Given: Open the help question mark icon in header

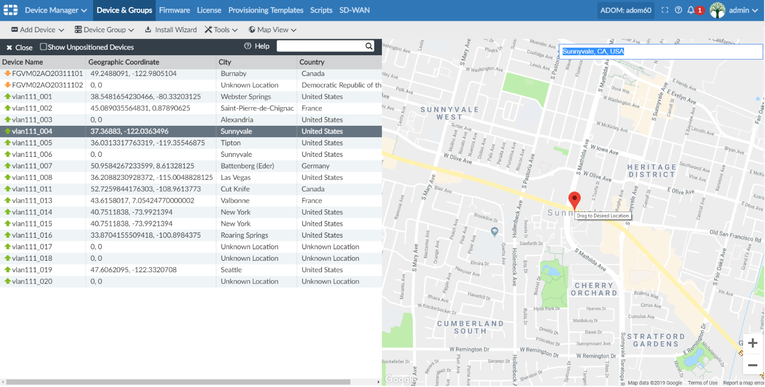Looking at the screenshot, I should (678, 10).
